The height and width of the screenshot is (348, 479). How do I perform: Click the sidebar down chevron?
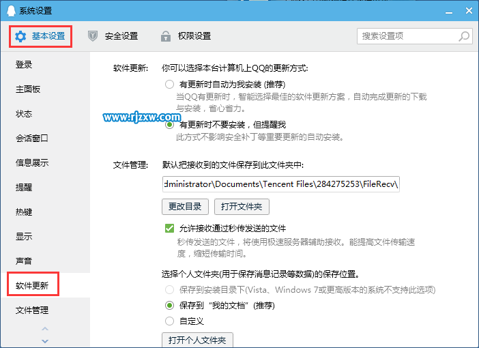pos(45,341)
